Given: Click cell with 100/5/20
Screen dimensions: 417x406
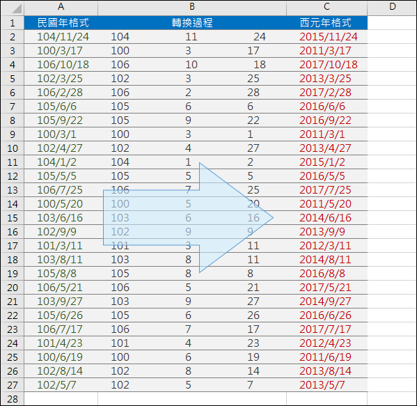Looking at the screenshot, I should 61,204.
